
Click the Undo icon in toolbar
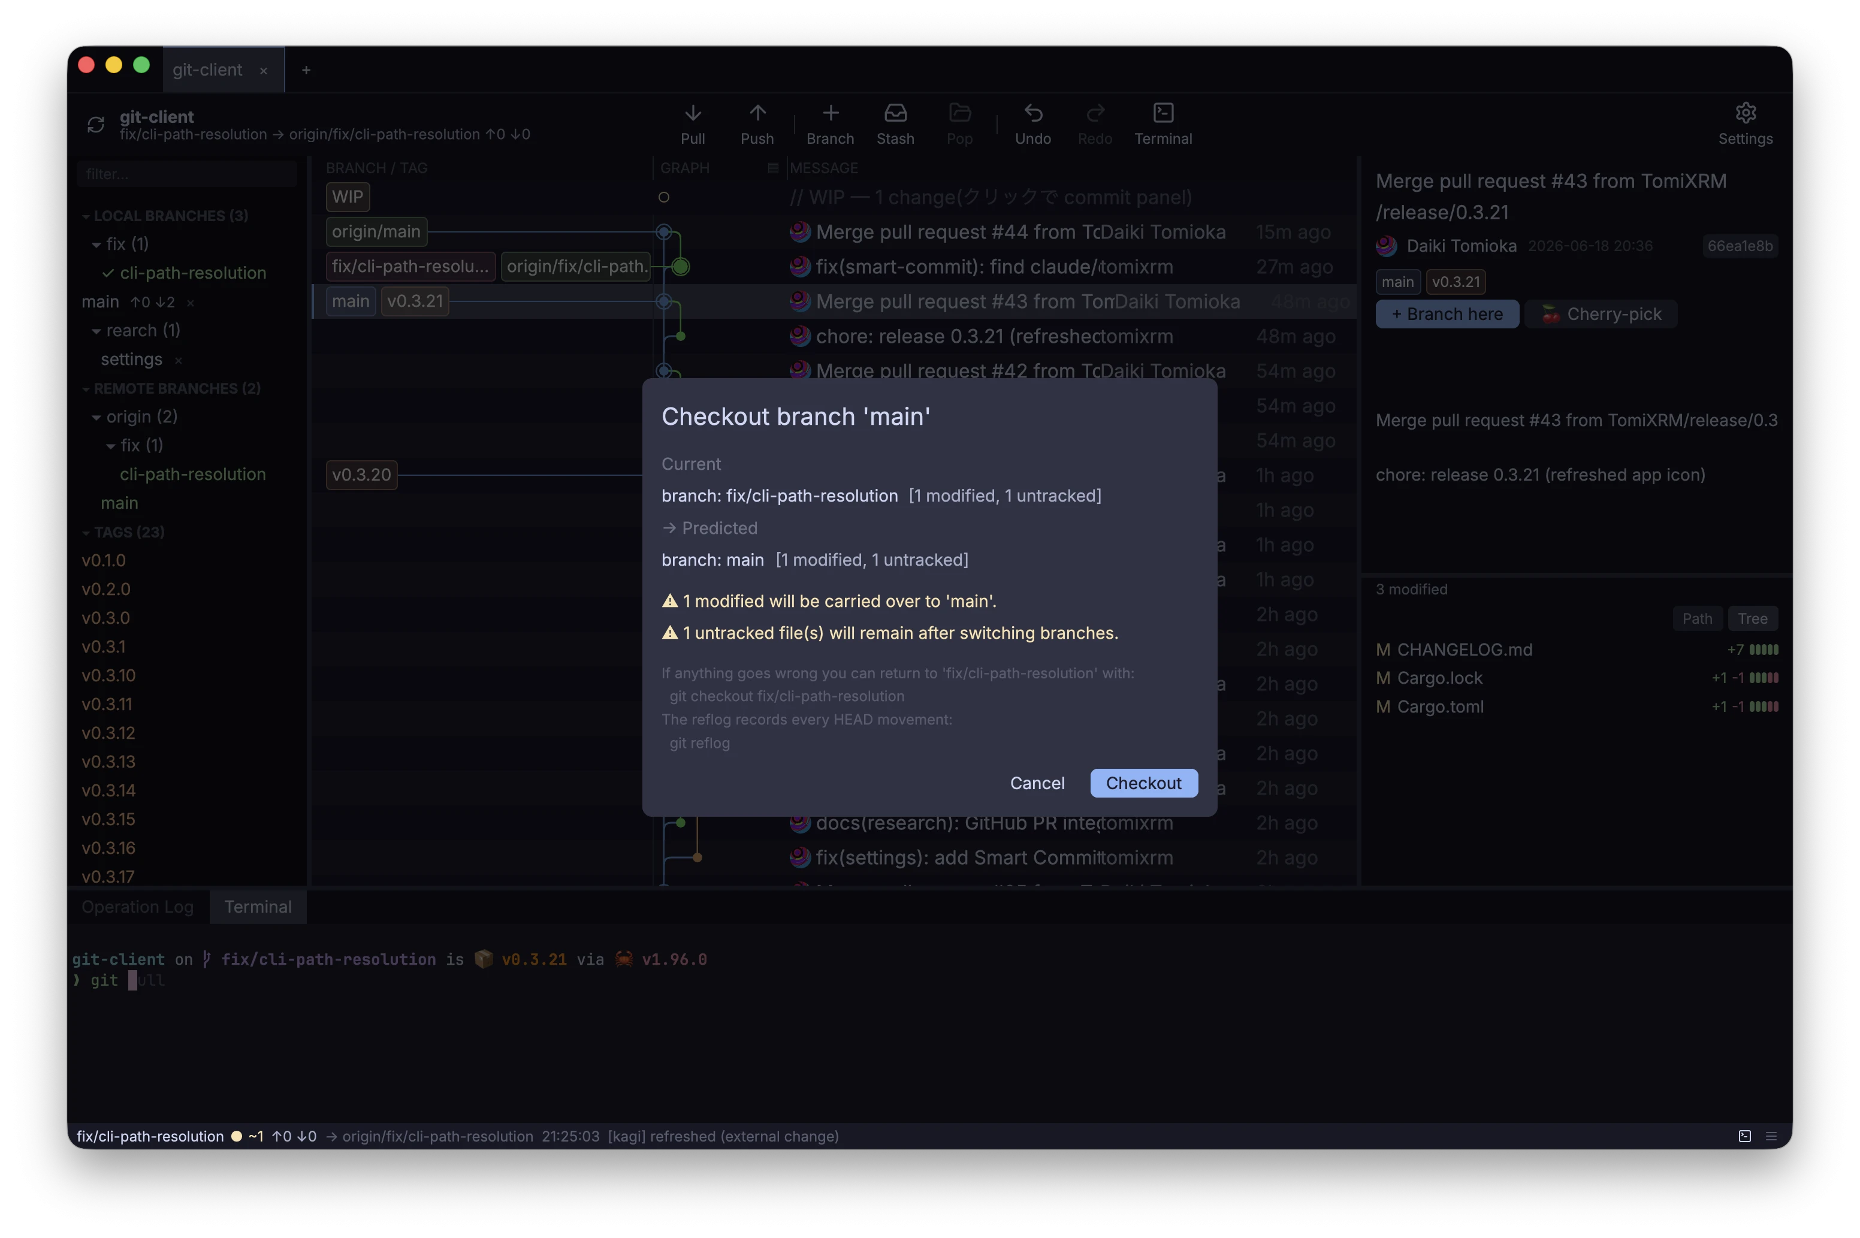pos(1032,113)
